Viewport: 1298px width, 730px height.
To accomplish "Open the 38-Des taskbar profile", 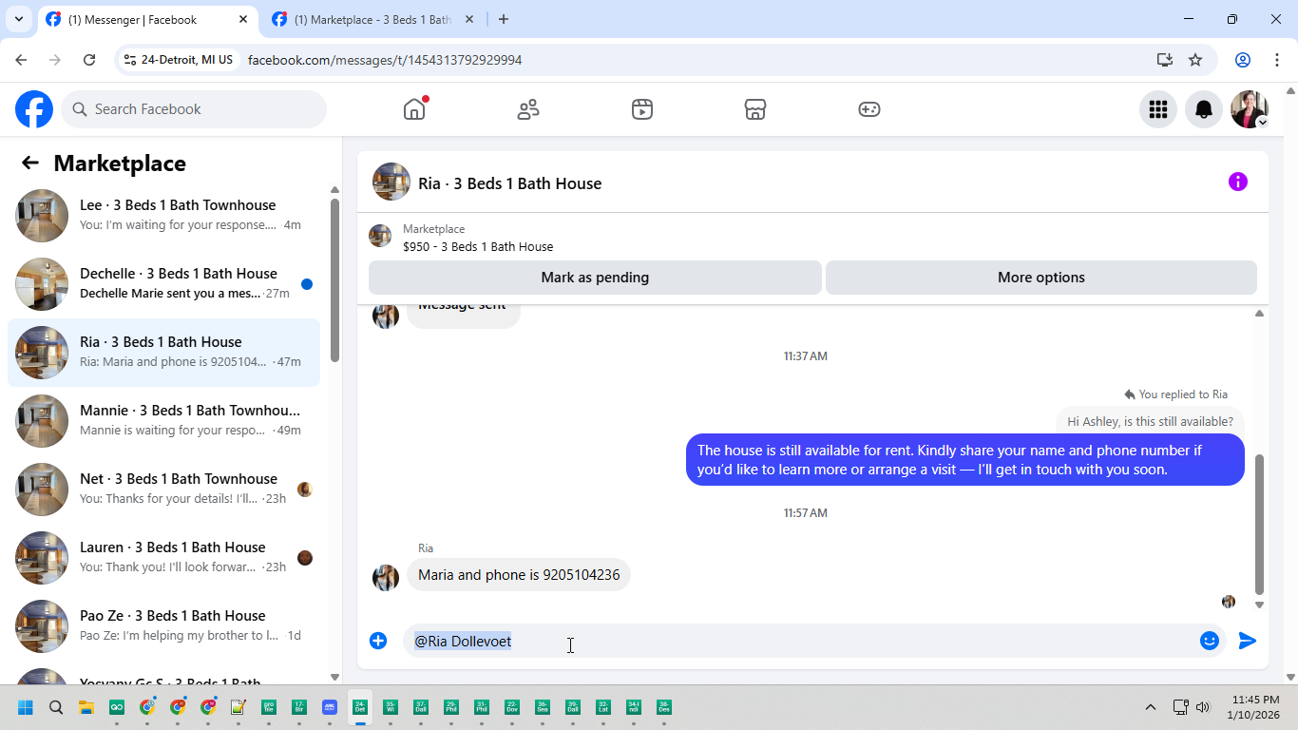I will 664,707.
